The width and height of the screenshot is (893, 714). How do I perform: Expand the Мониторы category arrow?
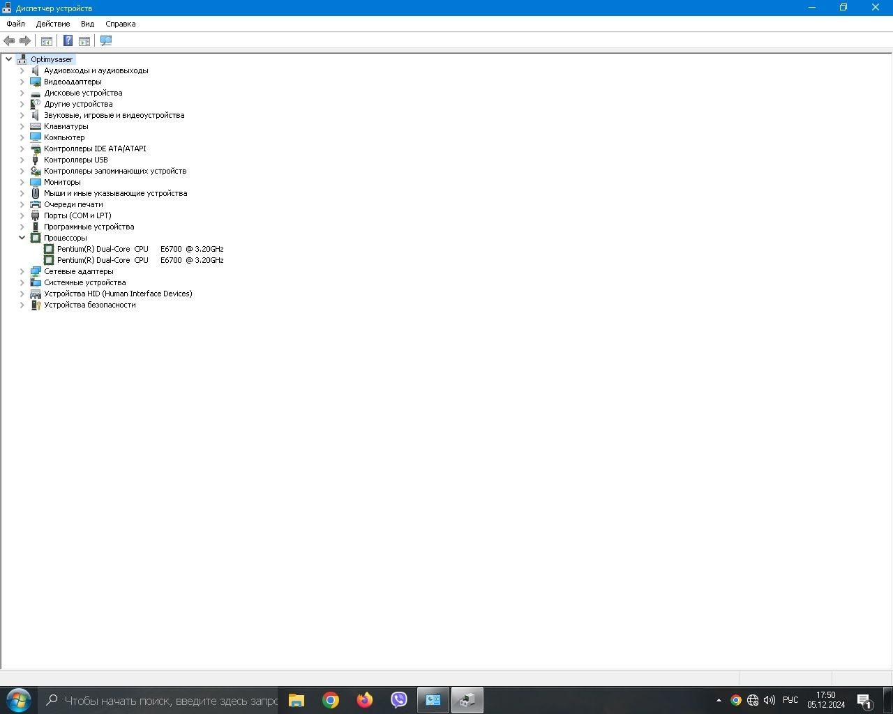(x=22, y=182)
